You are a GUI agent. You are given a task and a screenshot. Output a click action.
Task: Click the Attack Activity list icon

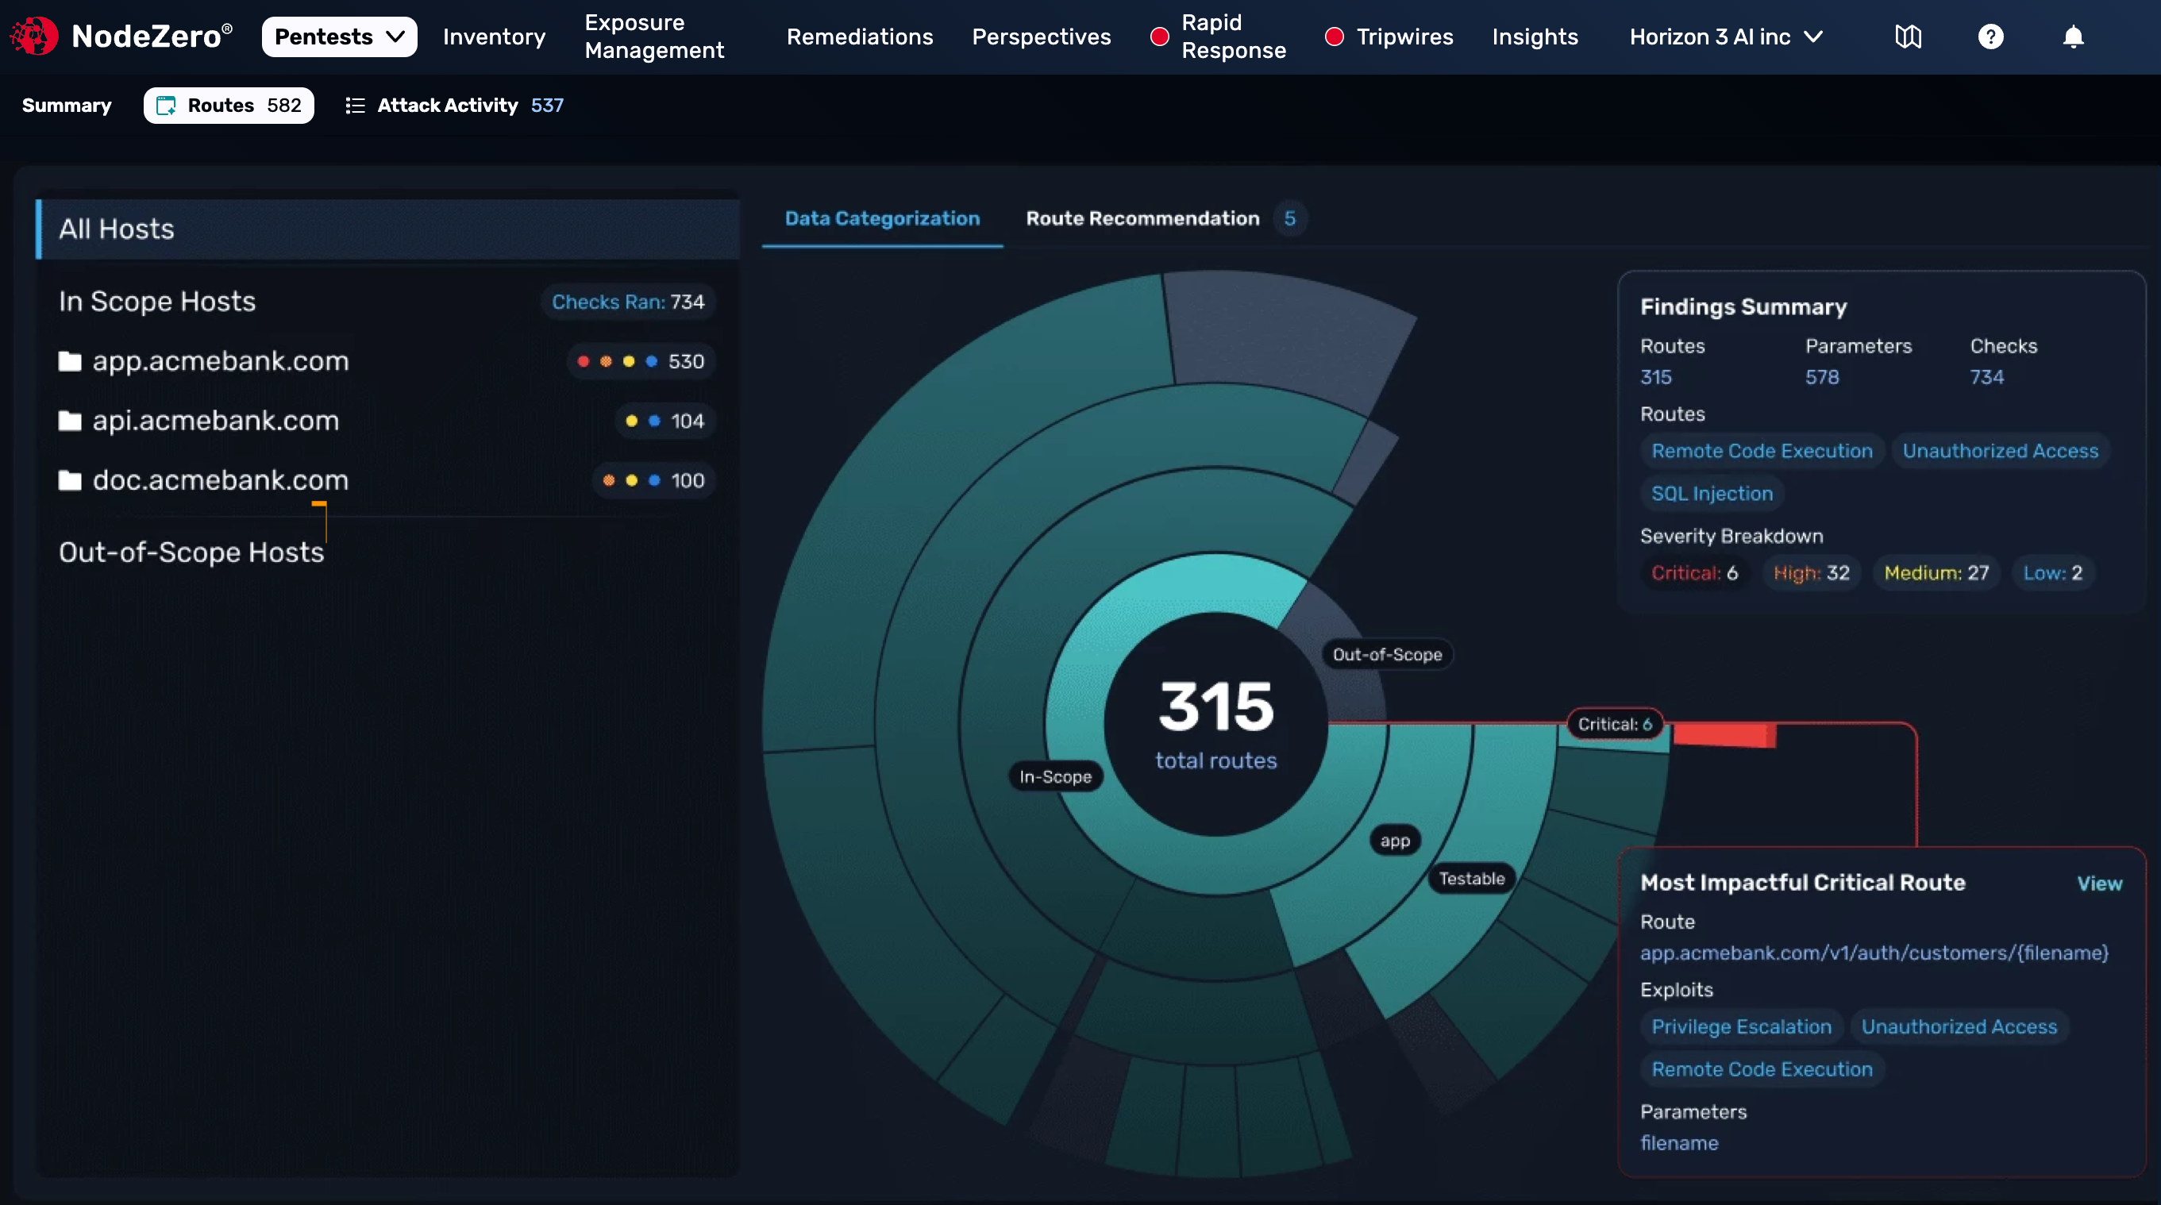[x=355, y=105]
